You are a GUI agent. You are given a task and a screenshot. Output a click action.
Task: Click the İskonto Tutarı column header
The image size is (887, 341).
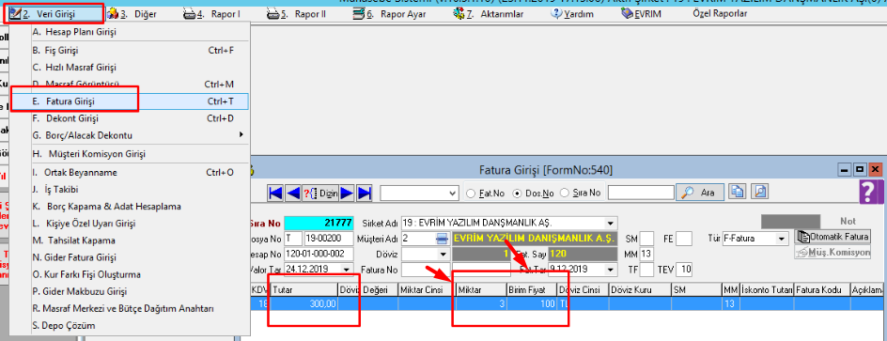pyautogui.click(x=767, y=289)
